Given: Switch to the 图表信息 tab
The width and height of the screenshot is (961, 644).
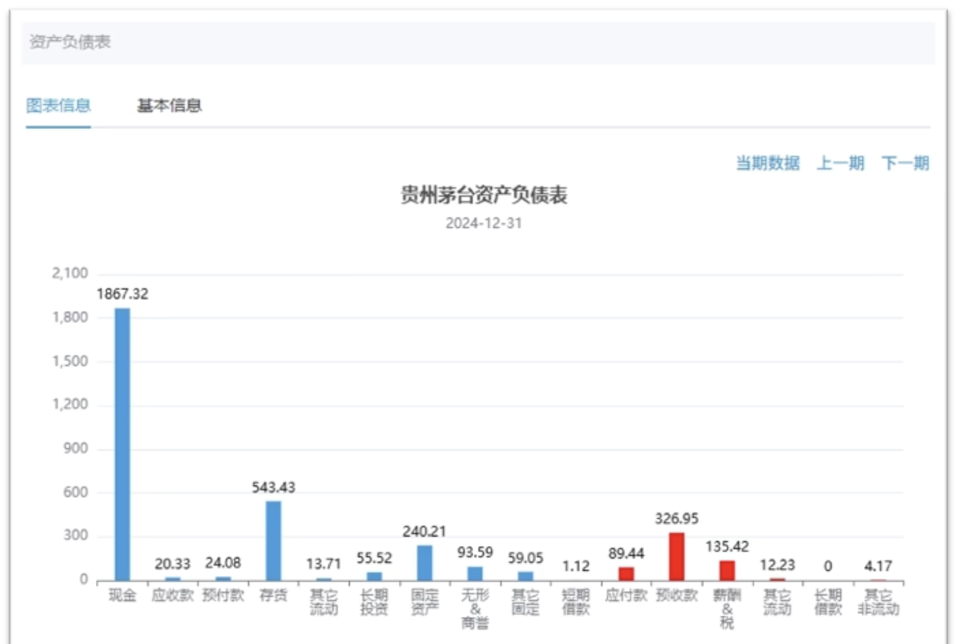Looking at the screenshot, I should [x=58, y=106].
